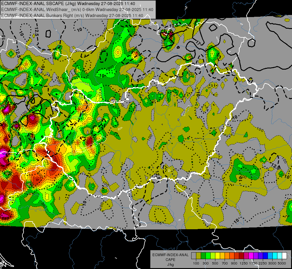Select the 2250 tick label in the CAPE legend
The width and height of the screenshot is (292, 269).
[263, 263]
